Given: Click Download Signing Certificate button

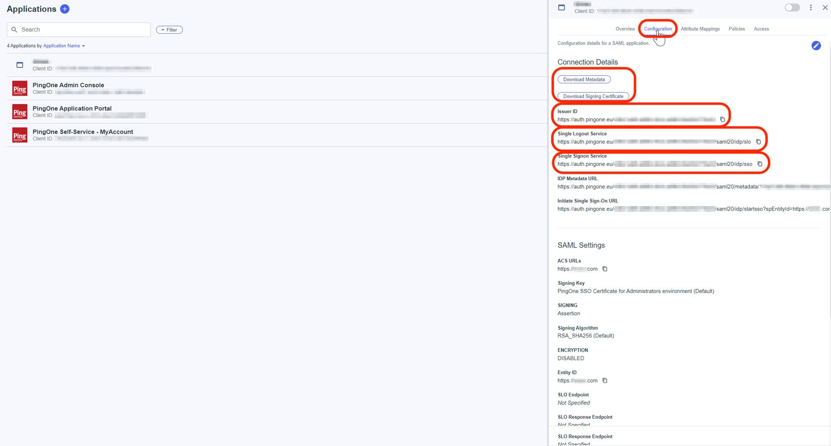Looking at the screenshot, I should [593, 96].
